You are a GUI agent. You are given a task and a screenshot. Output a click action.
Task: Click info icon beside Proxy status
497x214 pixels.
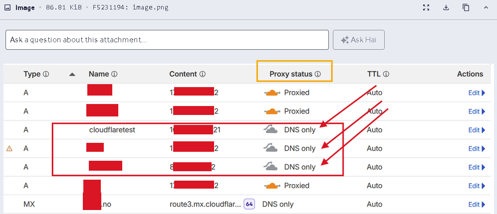coord(318,74)
